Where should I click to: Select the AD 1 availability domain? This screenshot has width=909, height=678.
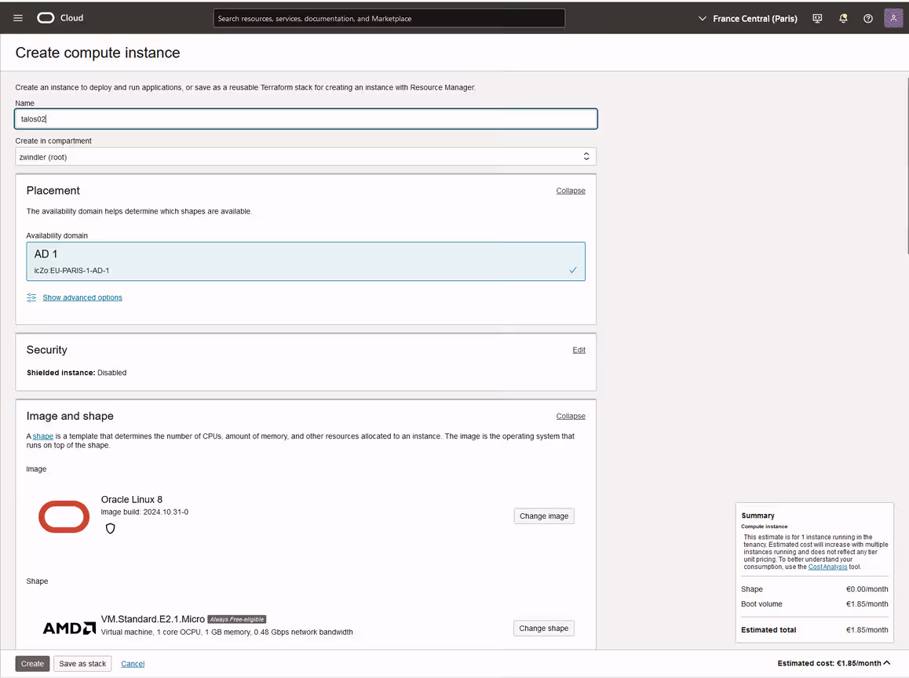click(305, 261)
